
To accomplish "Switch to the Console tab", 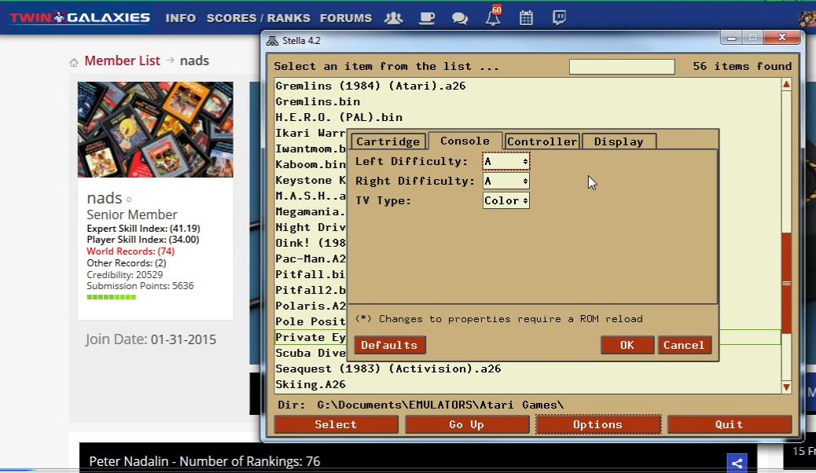I will pos(465,141).
